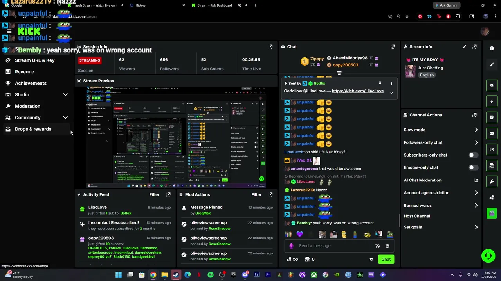Open the chat settings gear
The image size is (501, 281).
coord(371,259)
